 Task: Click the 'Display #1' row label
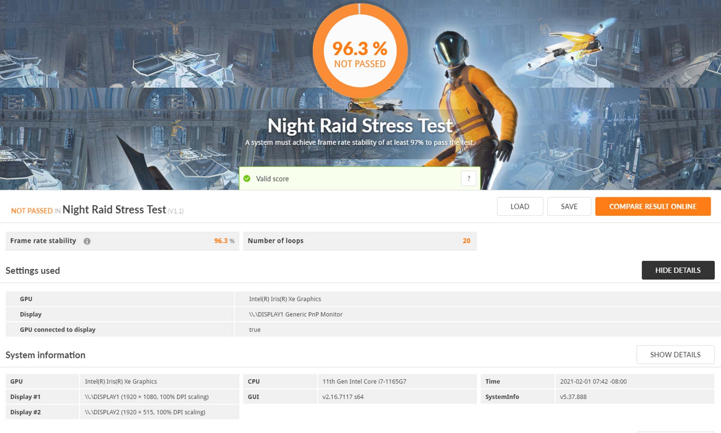[26, 397]
